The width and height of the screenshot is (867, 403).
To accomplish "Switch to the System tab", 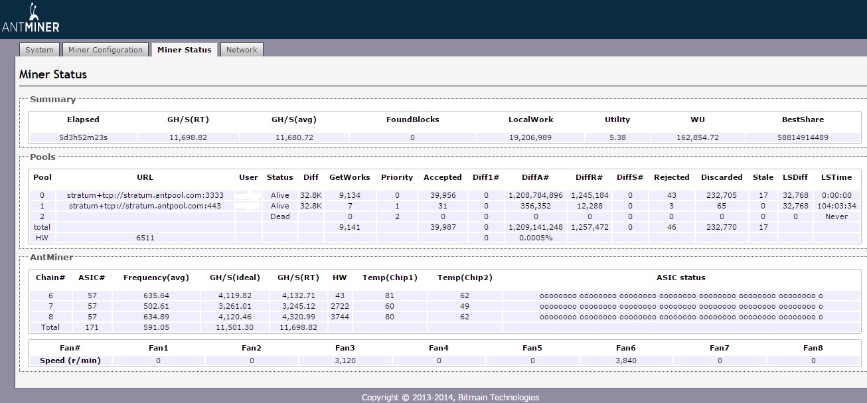I will pyautogui.click(x=39, y=50).
